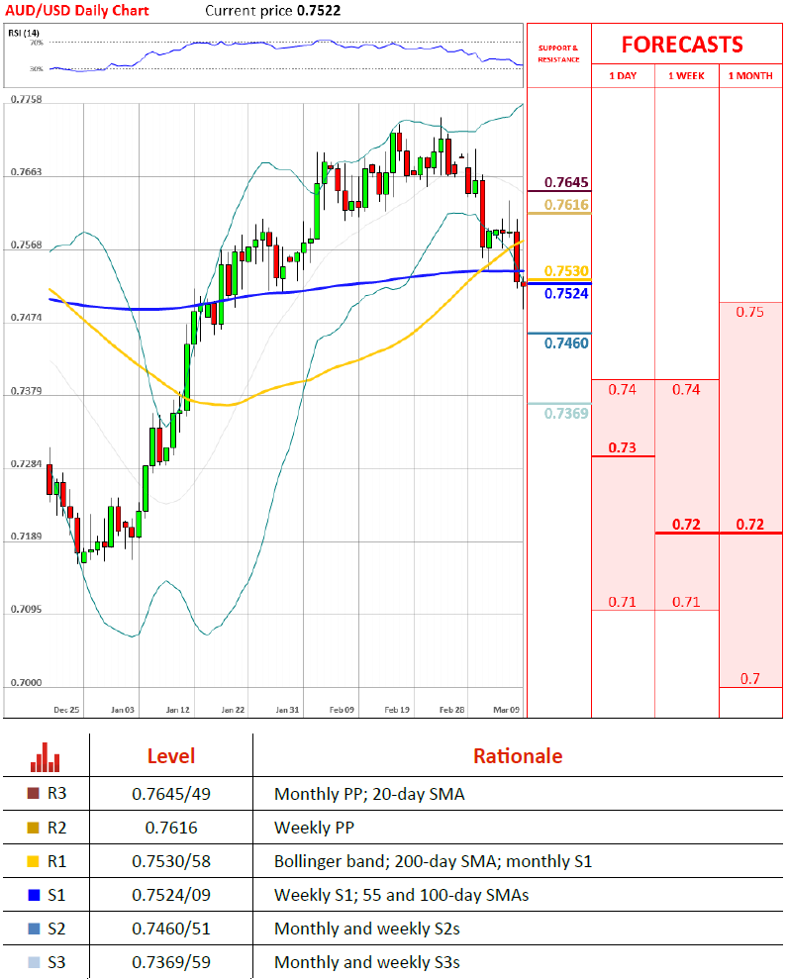The height and width of the screenshot is (979, 787).
Task: Click the RSI 70% level label
Action: [37, 43]
